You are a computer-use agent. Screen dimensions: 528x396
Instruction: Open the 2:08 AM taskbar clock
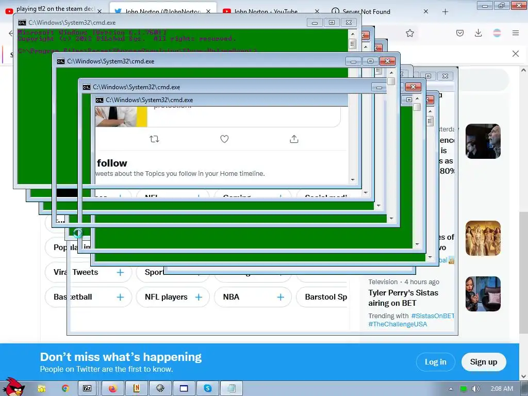[x=502, y=389]
